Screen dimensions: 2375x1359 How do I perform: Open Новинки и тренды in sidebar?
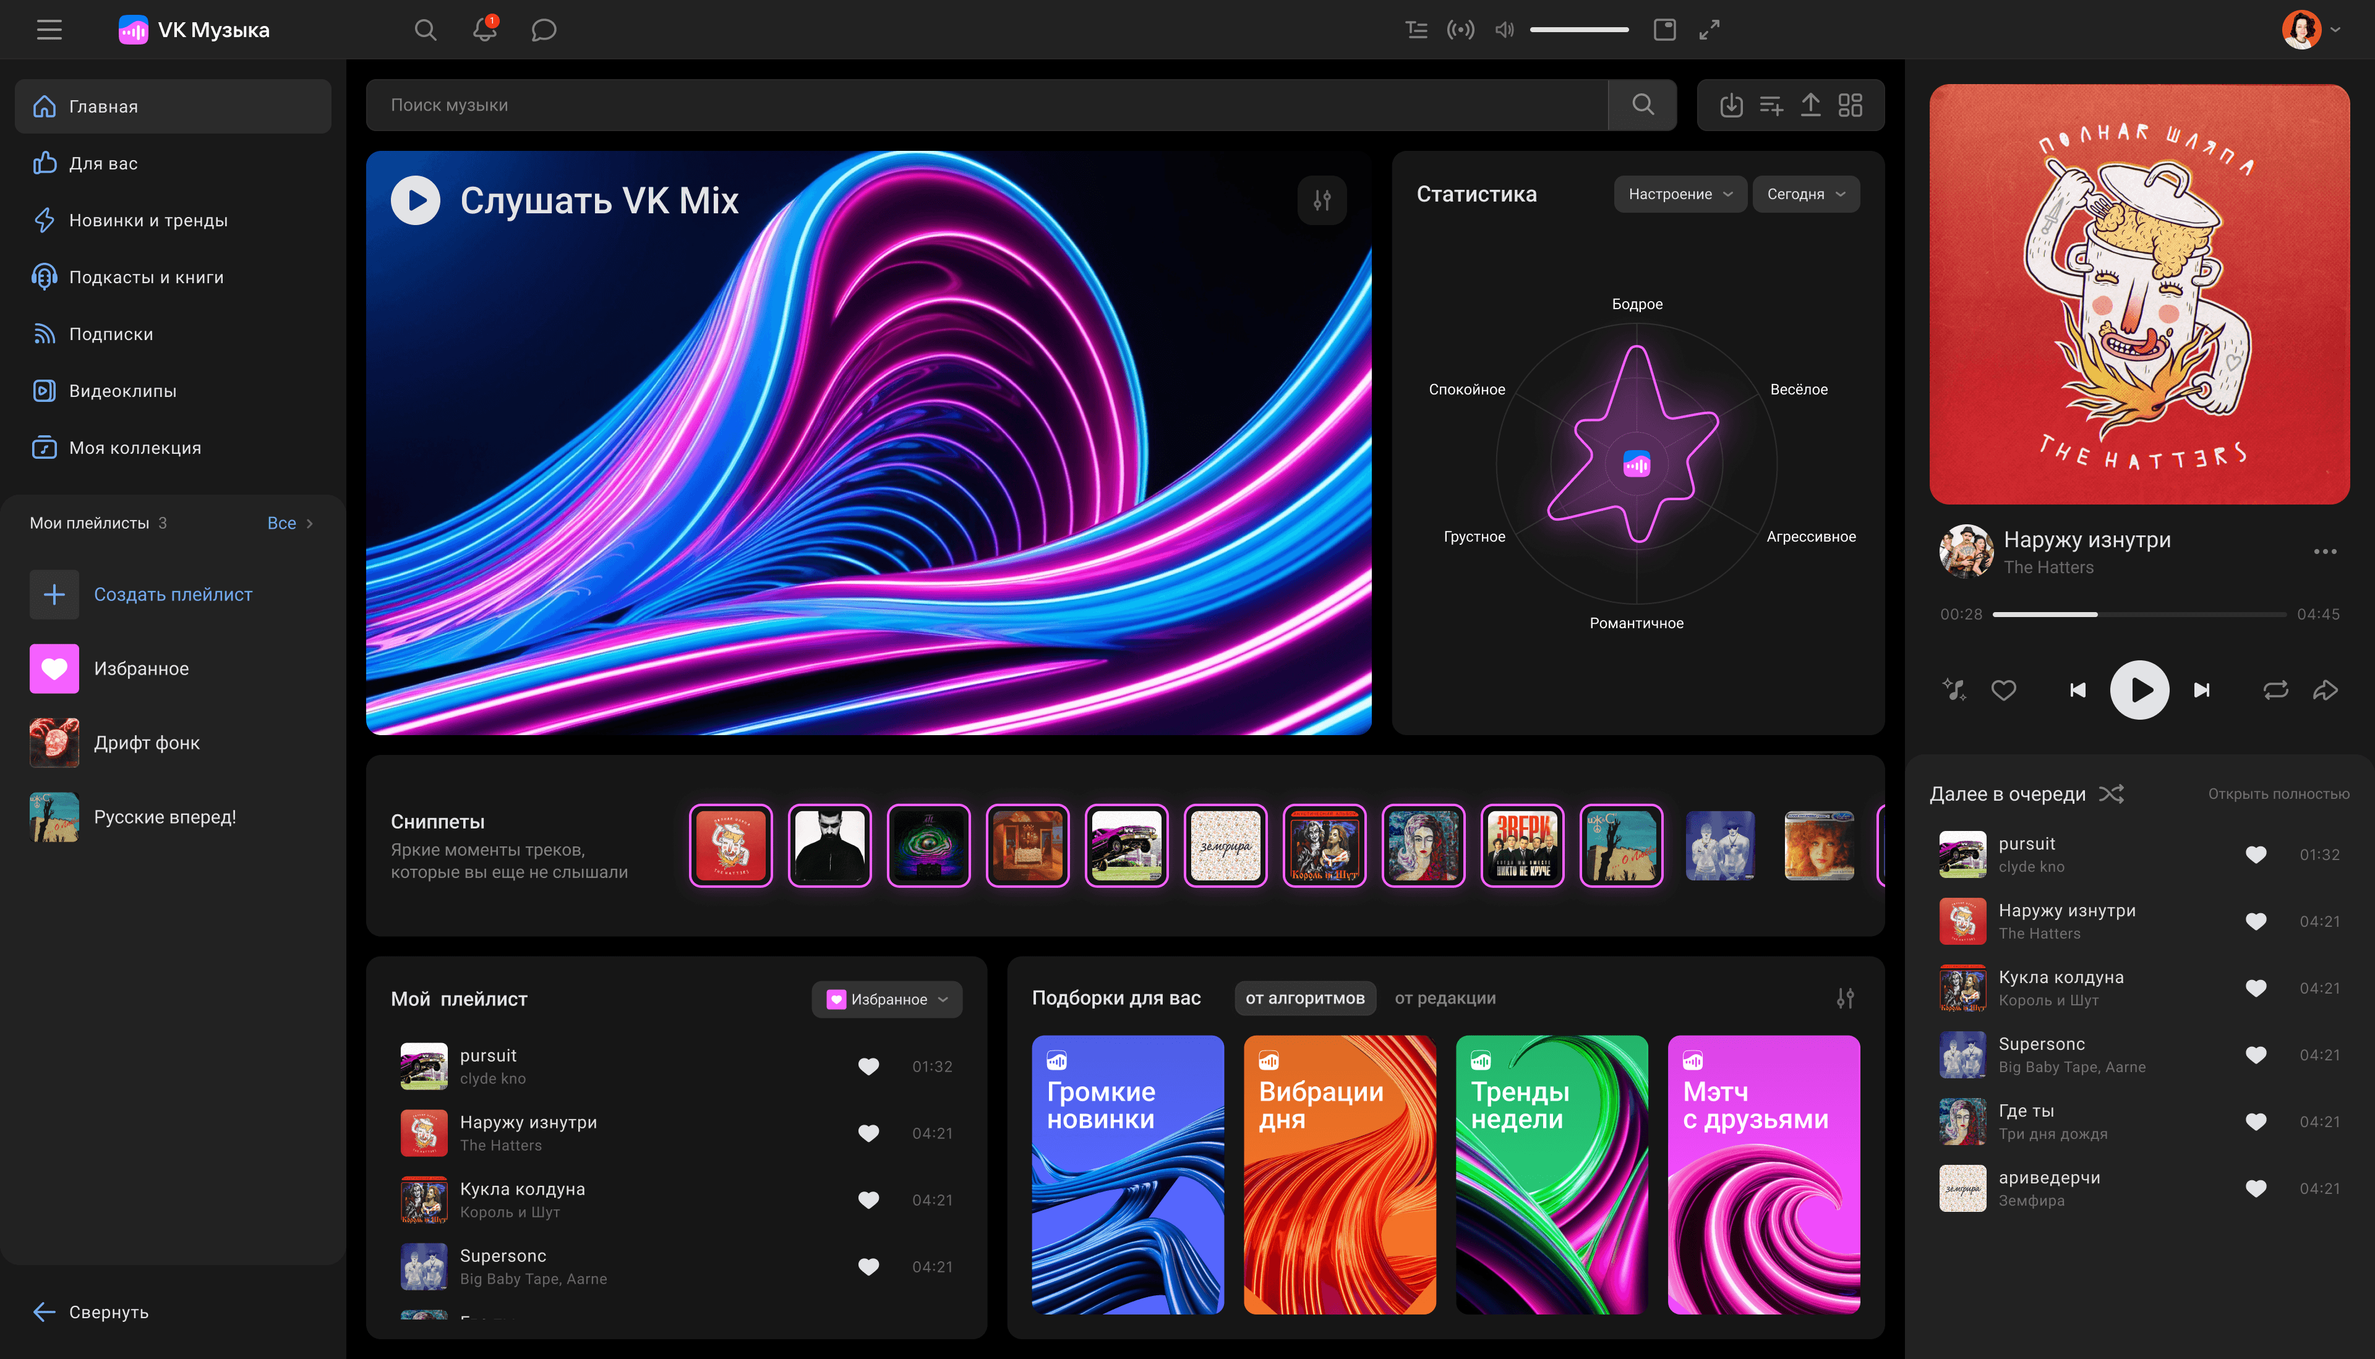(x=147, y=220)
